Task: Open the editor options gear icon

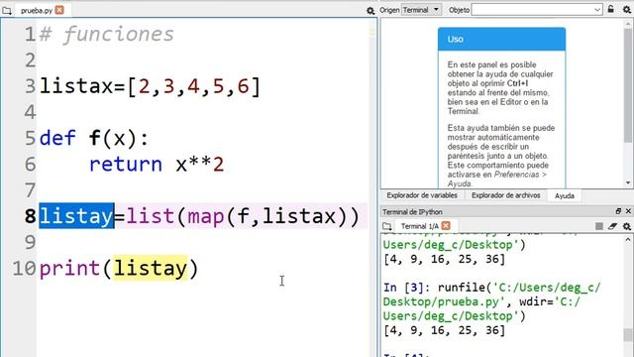Action: tap(370, 11)
